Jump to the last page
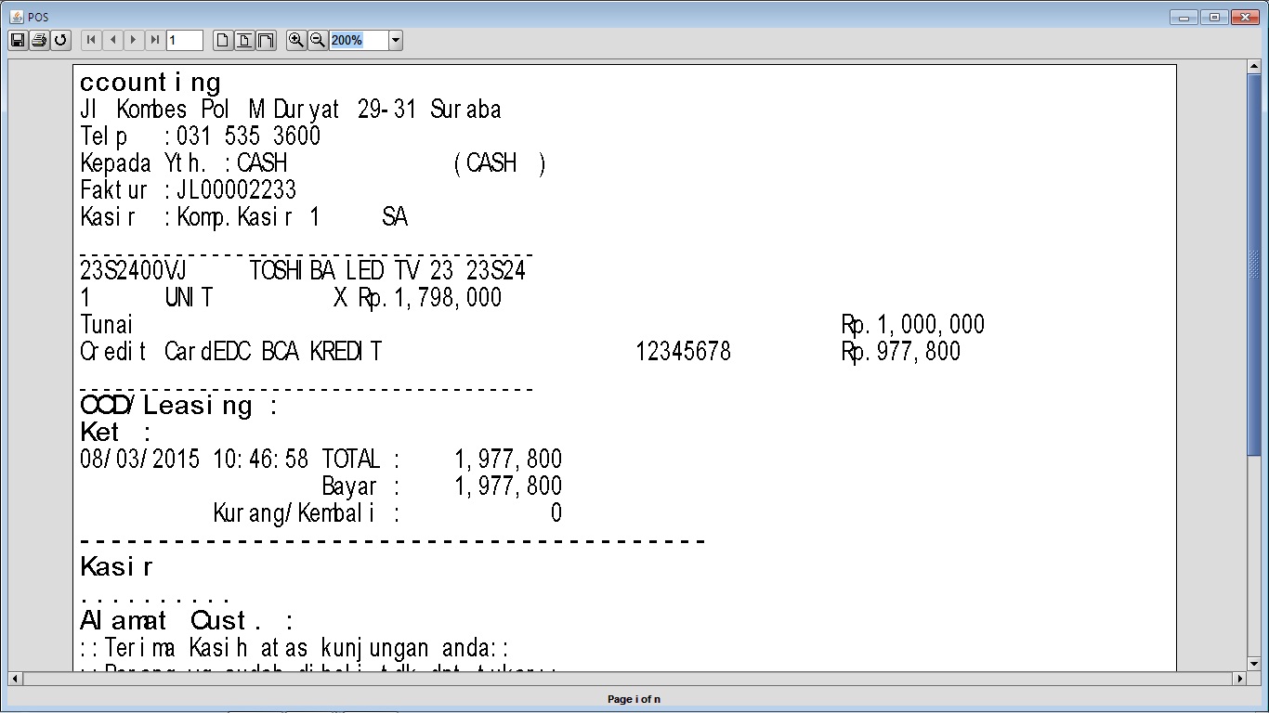The image size is (1269, 713). tap(155, 40)
